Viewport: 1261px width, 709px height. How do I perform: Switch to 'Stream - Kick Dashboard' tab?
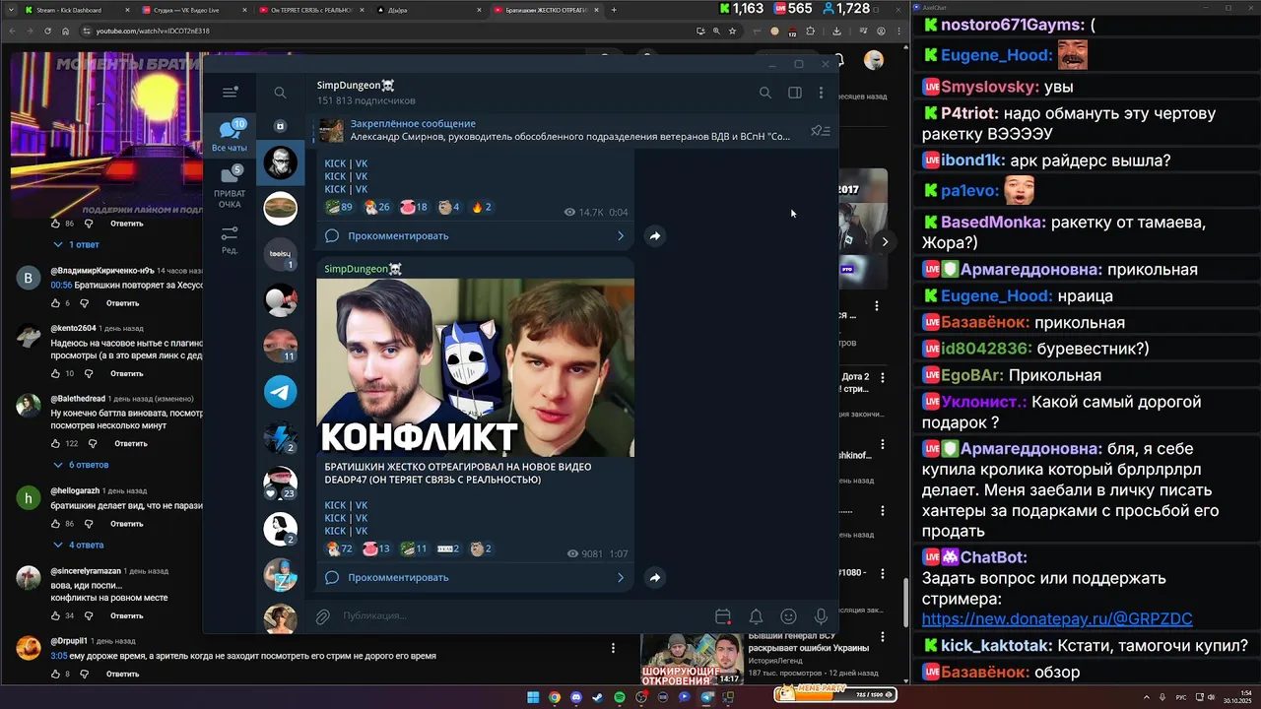click(x=75, y=10)
